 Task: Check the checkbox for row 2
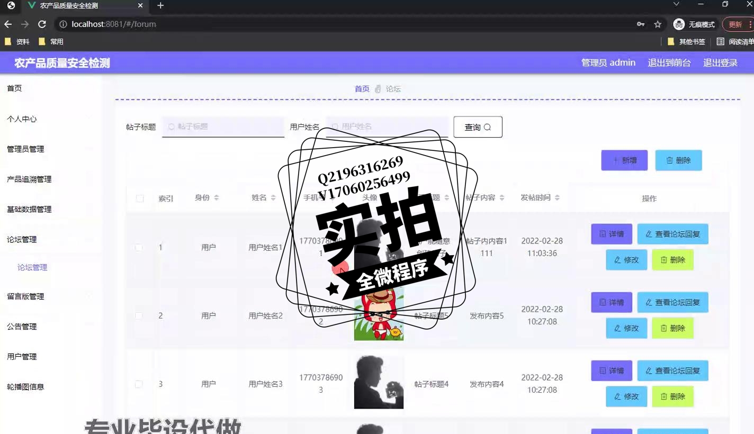pos(139,315)
